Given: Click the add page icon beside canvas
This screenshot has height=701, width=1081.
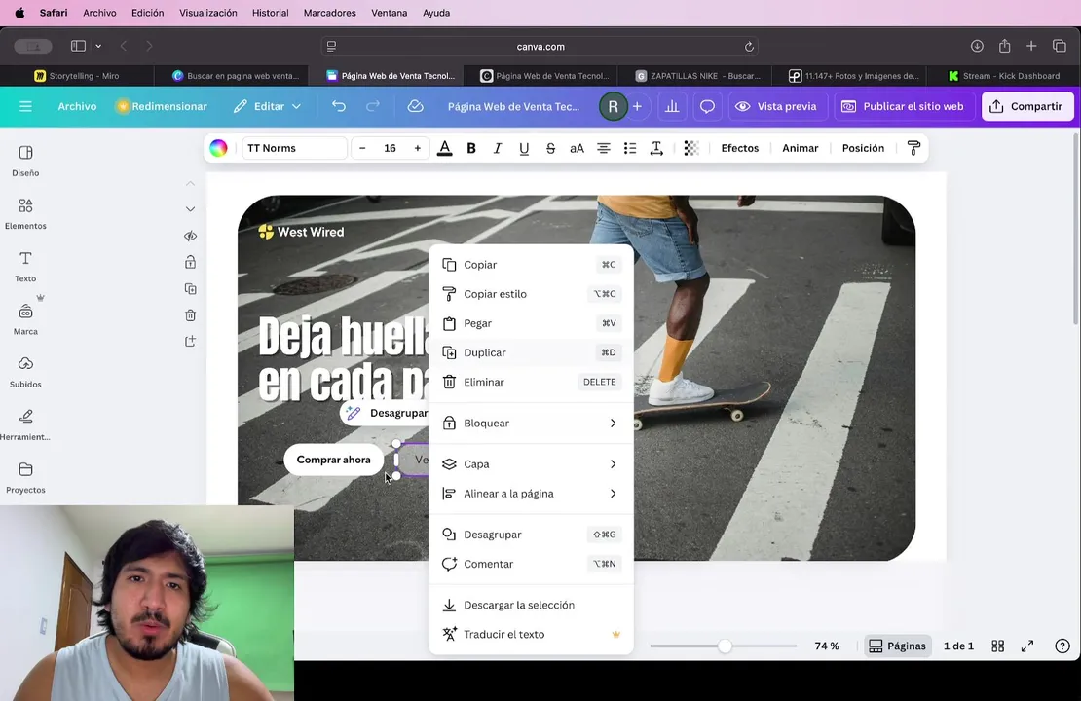Looking at the screenshot, I should (190, 341).
